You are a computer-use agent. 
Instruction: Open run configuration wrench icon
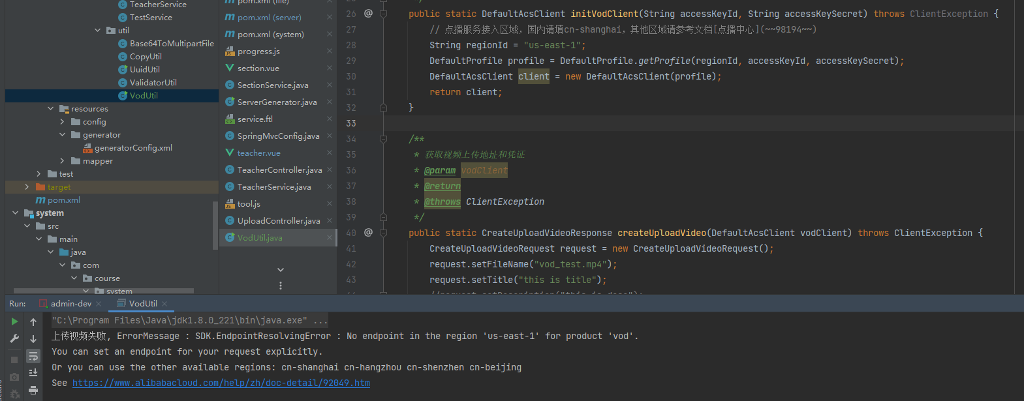tap(14, 338)
